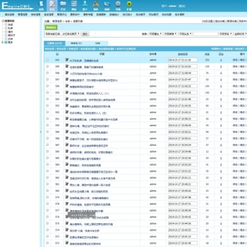Collapse the left sidebar via the splitter arrow

(41, 132)
